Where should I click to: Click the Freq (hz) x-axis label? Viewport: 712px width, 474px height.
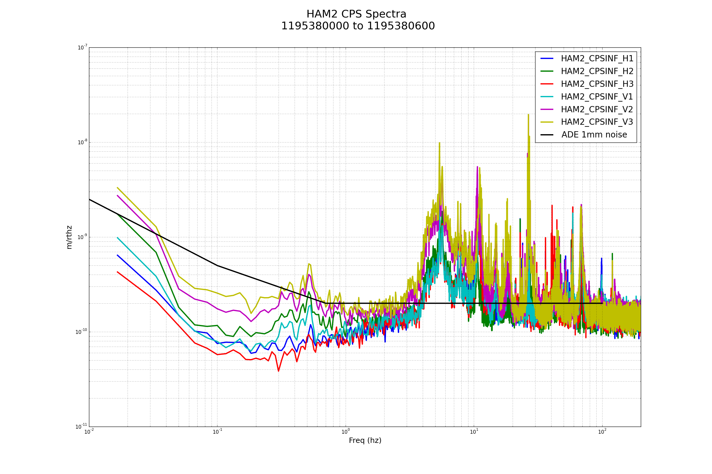coord(365,441)
